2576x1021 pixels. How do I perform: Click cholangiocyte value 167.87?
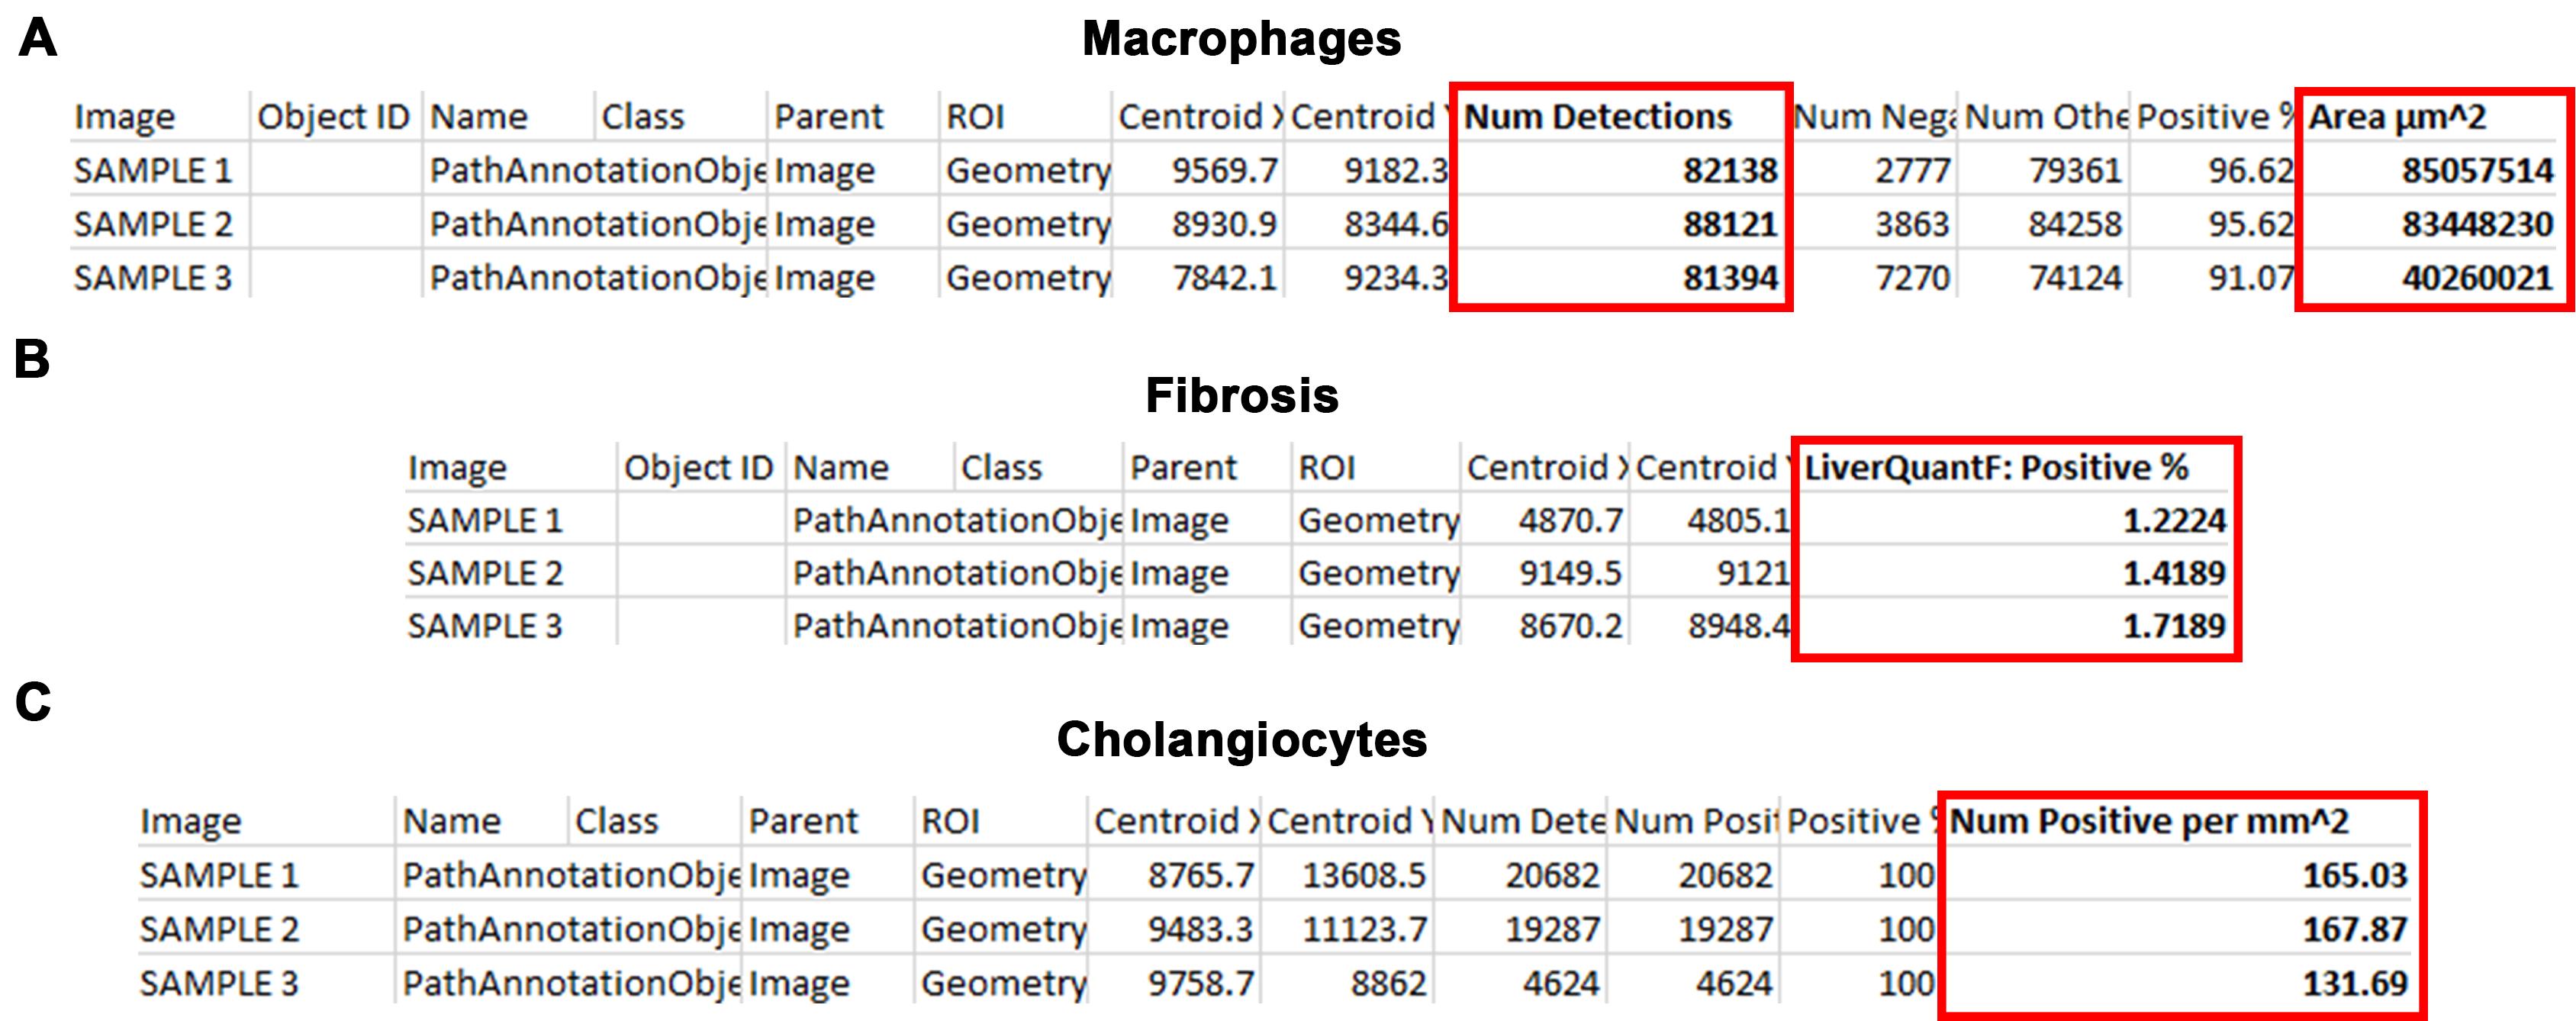pos(2355,930)
